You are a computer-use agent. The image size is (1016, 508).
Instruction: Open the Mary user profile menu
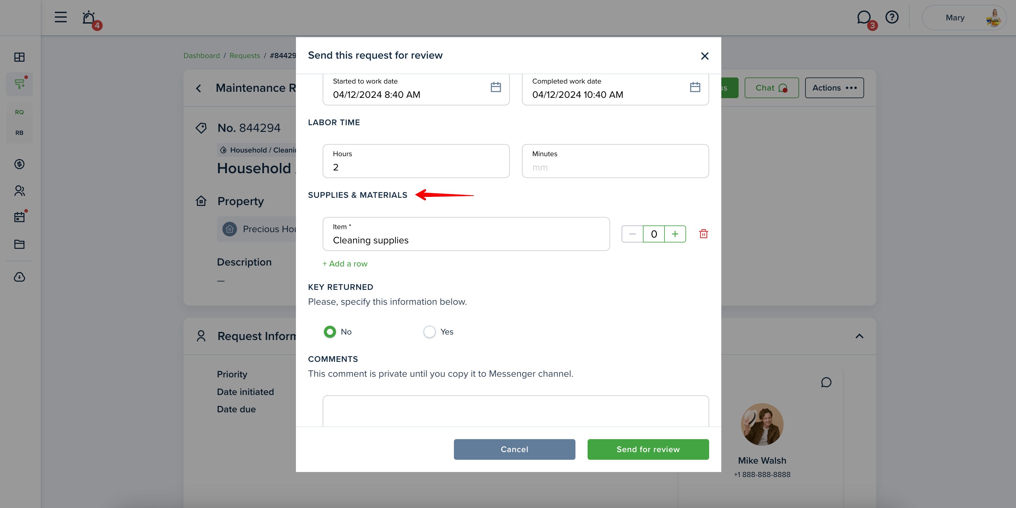coord(964,18)
